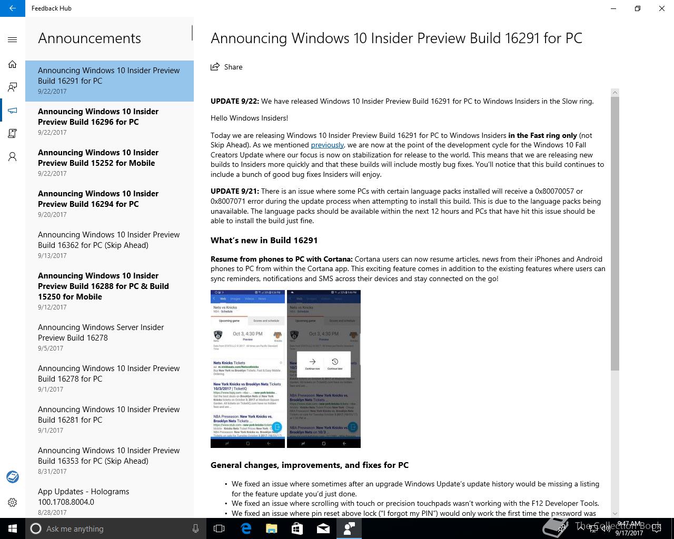Select announcement Build 16291 for PC

[x=110, y=81]
